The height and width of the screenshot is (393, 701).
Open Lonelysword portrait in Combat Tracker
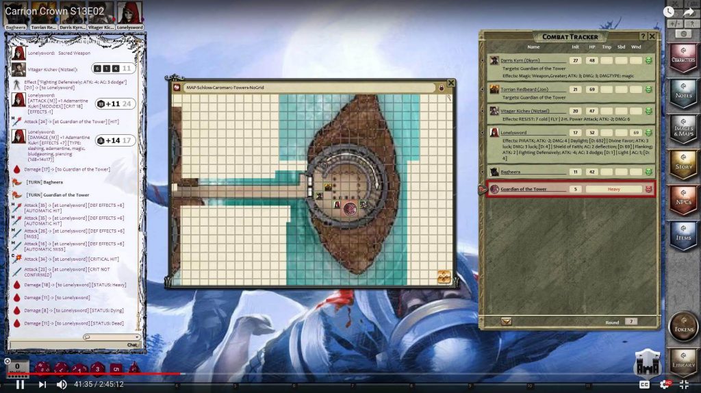pyautogui.click(x=494, y=132)
